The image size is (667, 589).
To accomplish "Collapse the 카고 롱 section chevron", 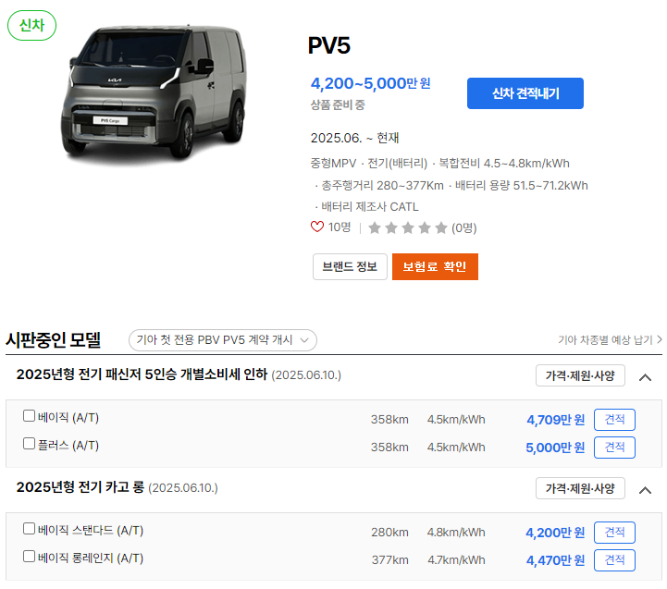I will pos(645,490).
